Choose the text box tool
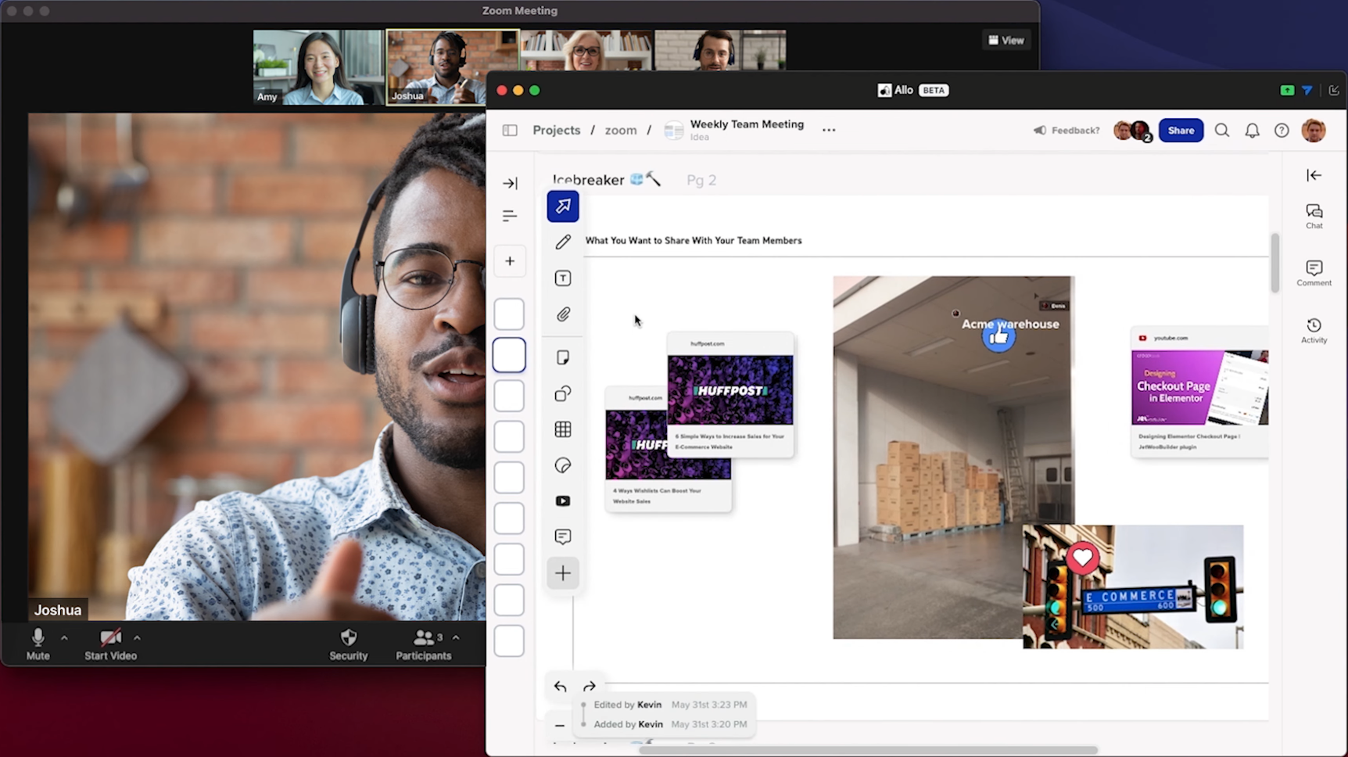 (x=562, y=278)
